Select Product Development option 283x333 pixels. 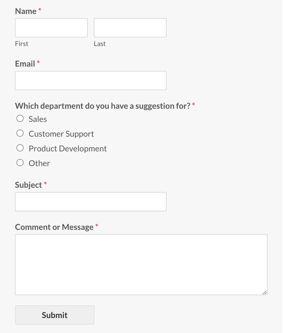pyautogui.click(x=20, y=148)
